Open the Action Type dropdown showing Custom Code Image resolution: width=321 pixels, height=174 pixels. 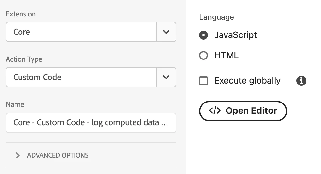(x=81, y=77)
